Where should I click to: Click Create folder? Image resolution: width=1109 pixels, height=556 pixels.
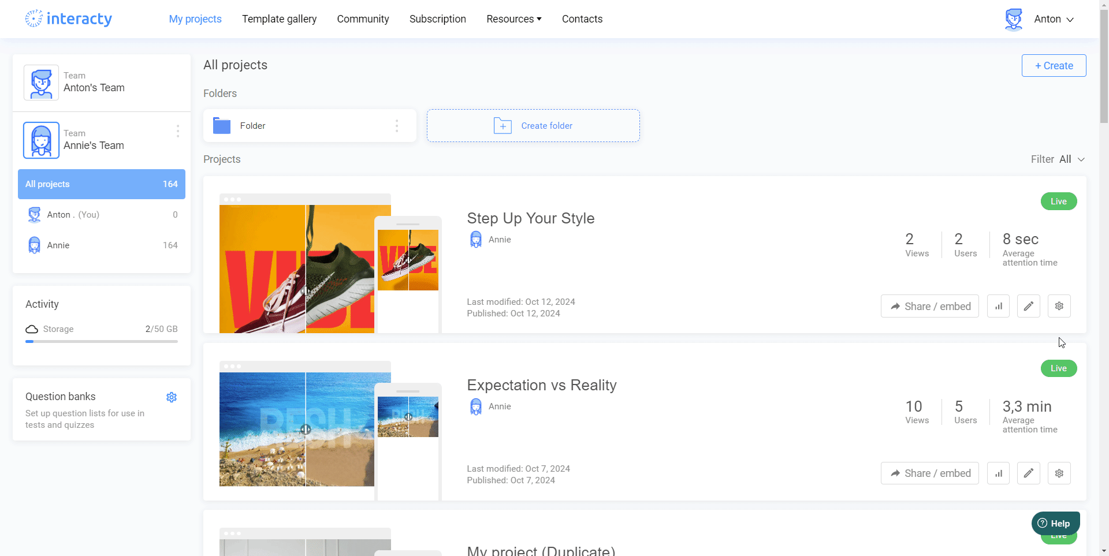click(533, 126)
